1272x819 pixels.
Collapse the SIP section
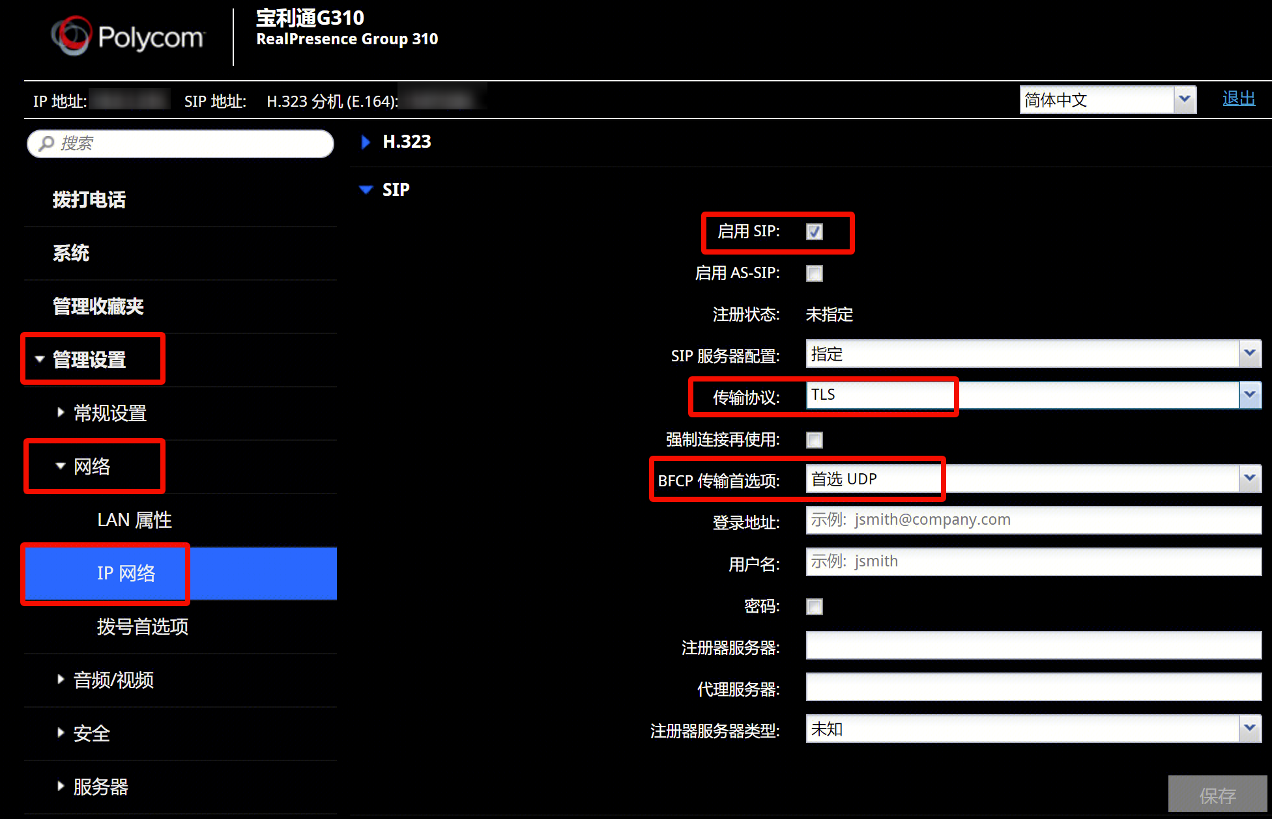point(384,189)
